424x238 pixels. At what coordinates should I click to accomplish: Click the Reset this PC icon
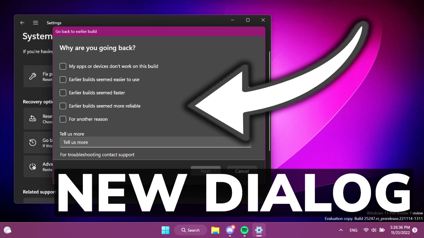[33, 118]
